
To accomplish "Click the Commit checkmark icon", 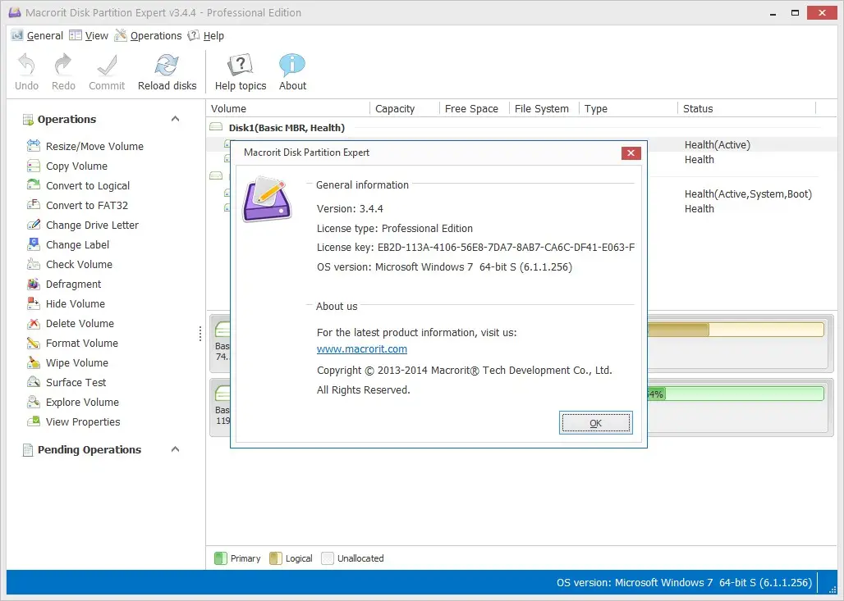I will click(x=107, y=65).
